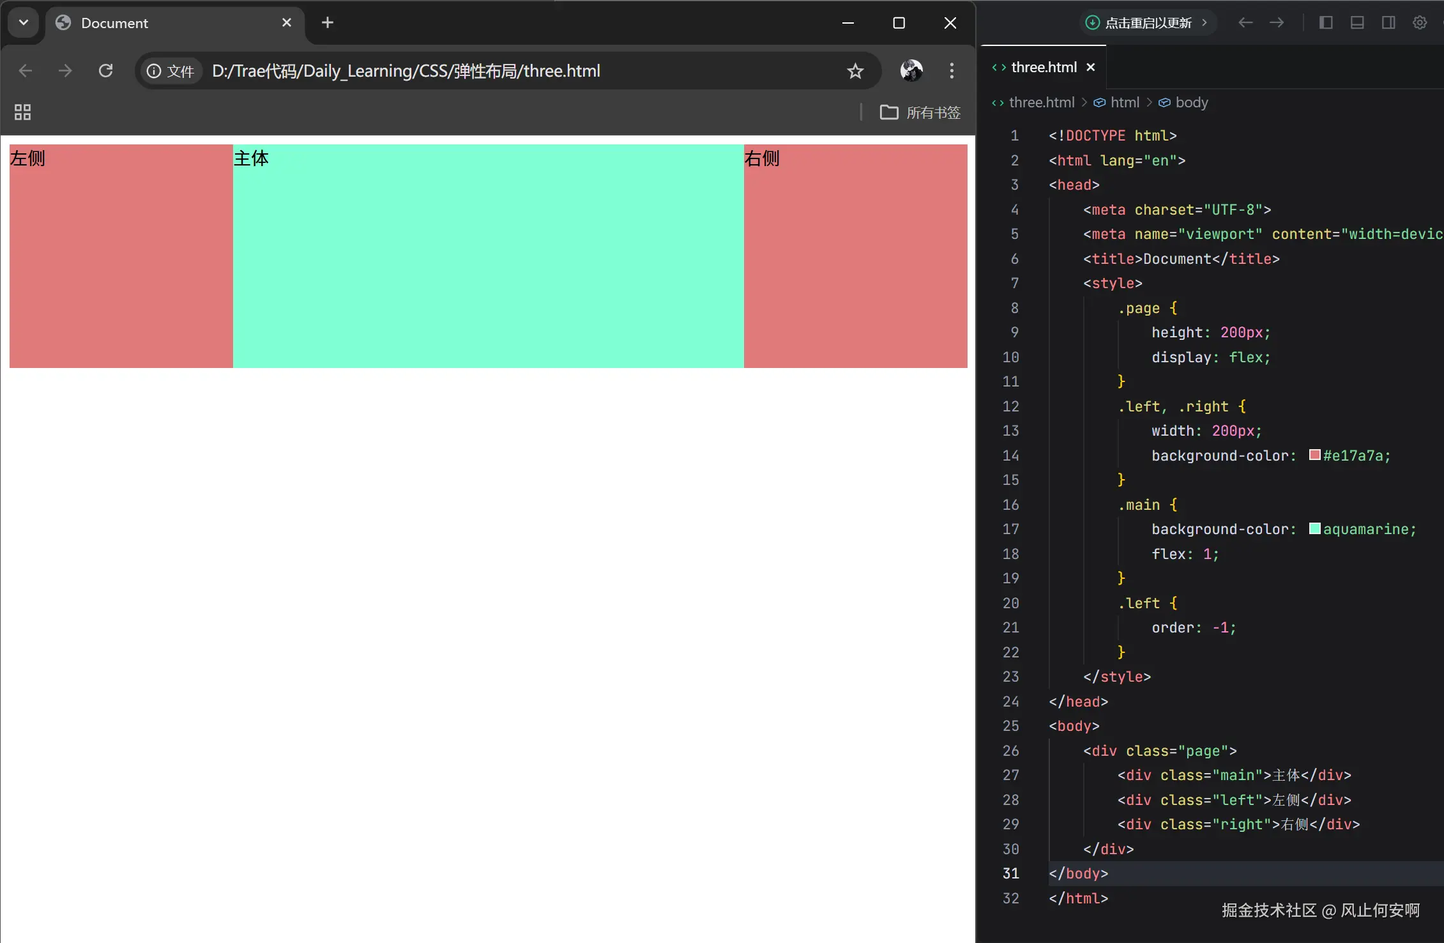Image resolution: width=1444 pixels, height=943 pixels.
Task: Open the aquamarine color swatch picker
Action: pyautogui.click(x=1314, y=528)
